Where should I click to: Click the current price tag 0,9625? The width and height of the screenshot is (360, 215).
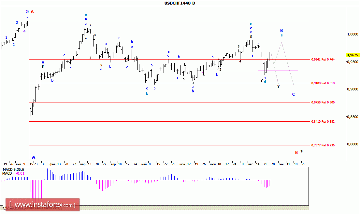(x=352, y=55)
